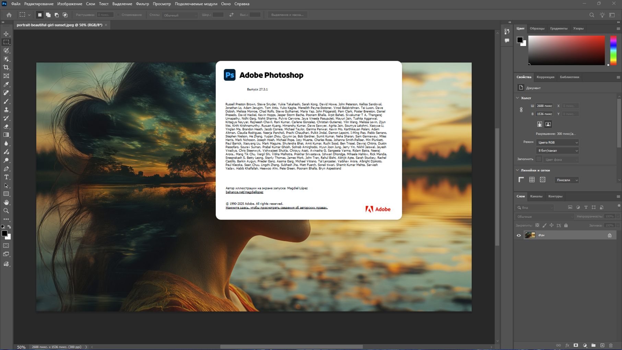Pick the Eyedropper tool

pos(6,84)
